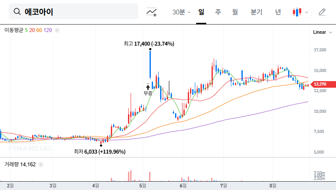Click the 60-day moving average value
The height and width of the screenshot is (190, 336).
tap(39, 30)
